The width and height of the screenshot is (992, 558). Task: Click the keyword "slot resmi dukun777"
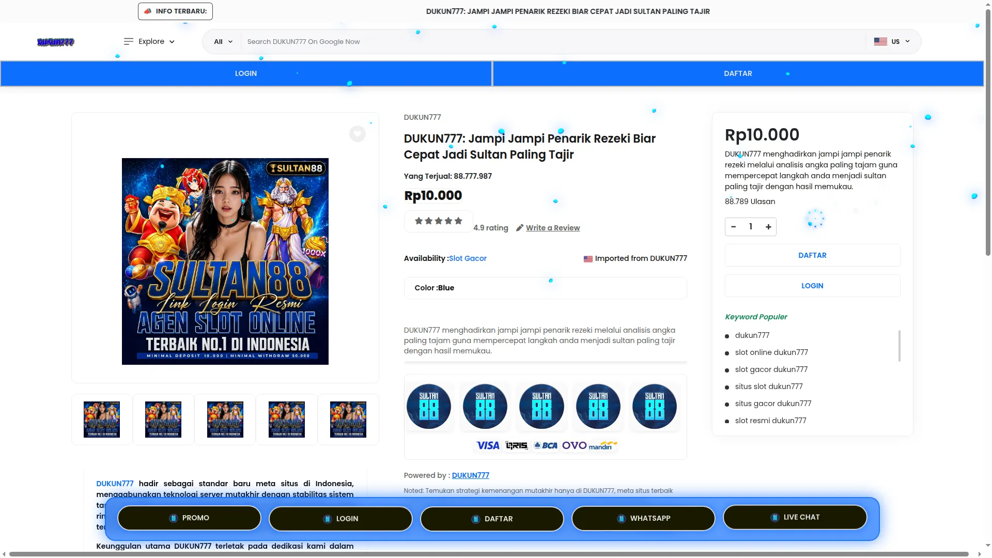point(770,421)
